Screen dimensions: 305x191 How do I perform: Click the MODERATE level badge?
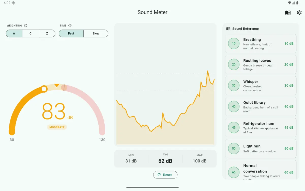coord(57,127)
